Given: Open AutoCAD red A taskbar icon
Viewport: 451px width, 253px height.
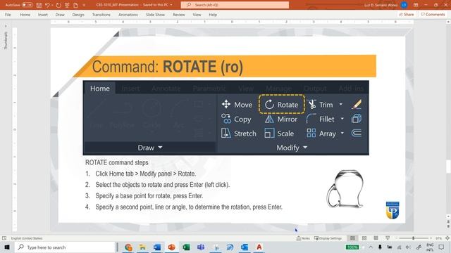Looking at the screenshot, I should point(259,247).
